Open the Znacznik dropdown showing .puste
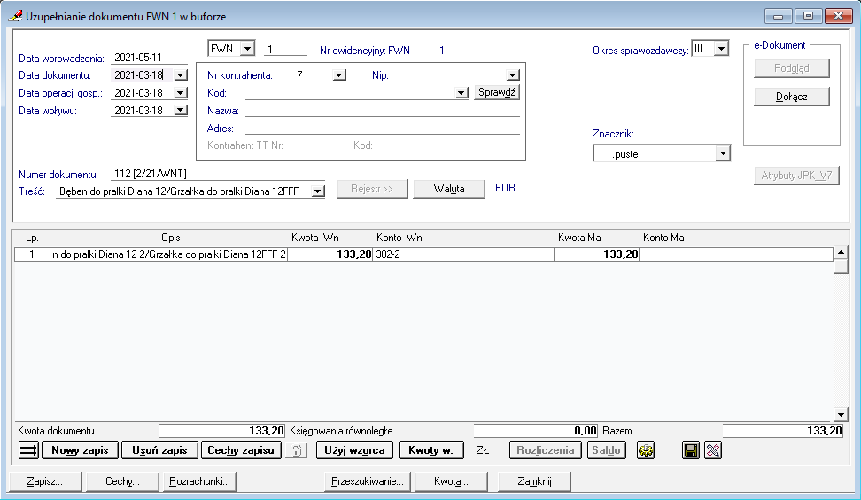Image resolution: width=861 pixels, height=500 pixels. (723, 154)
